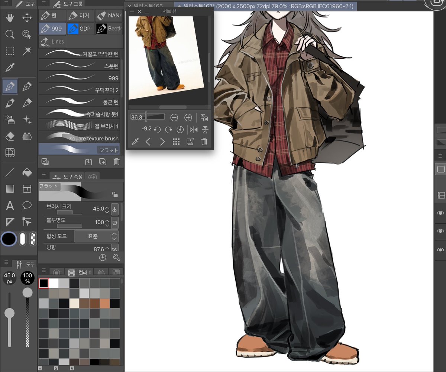
Task: Switch to the 마커 sub tool group
Action: tap(80, 16)
